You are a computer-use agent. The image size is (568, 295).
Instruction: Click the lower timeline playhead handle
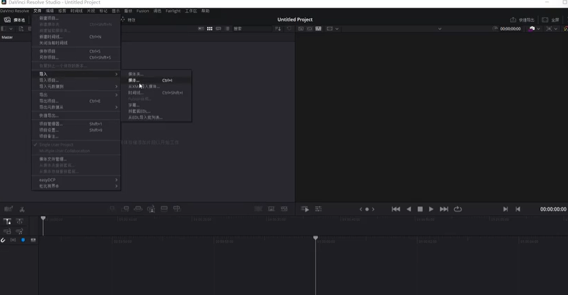coord(315,238)
